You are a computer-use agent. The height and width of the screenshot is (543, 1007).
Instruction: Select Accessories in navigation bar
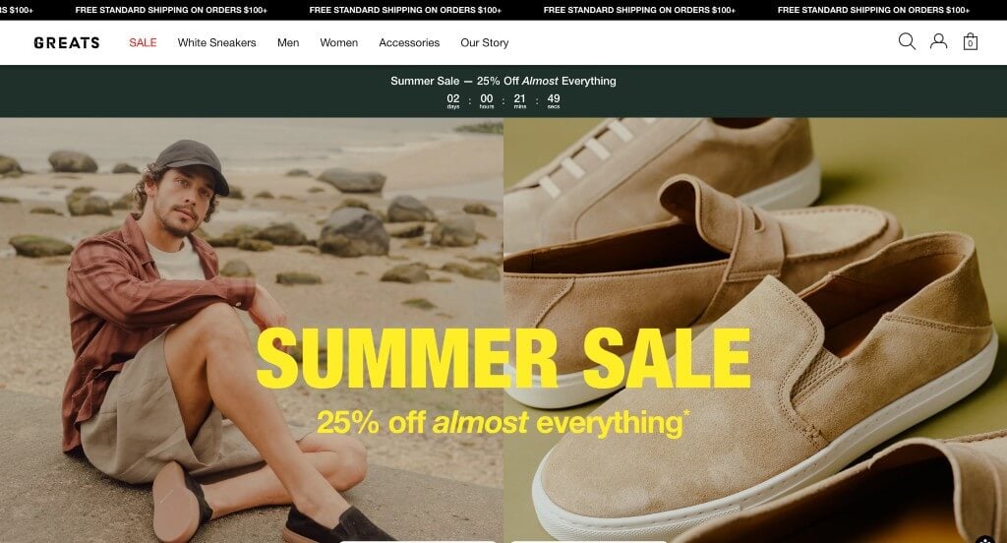tap(409, 42)
